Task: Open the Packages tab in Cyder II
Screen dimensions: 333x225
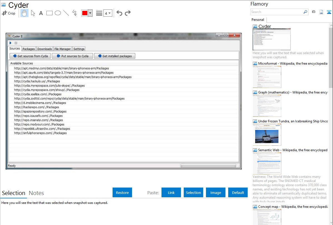Action: [x=29, y=49]
